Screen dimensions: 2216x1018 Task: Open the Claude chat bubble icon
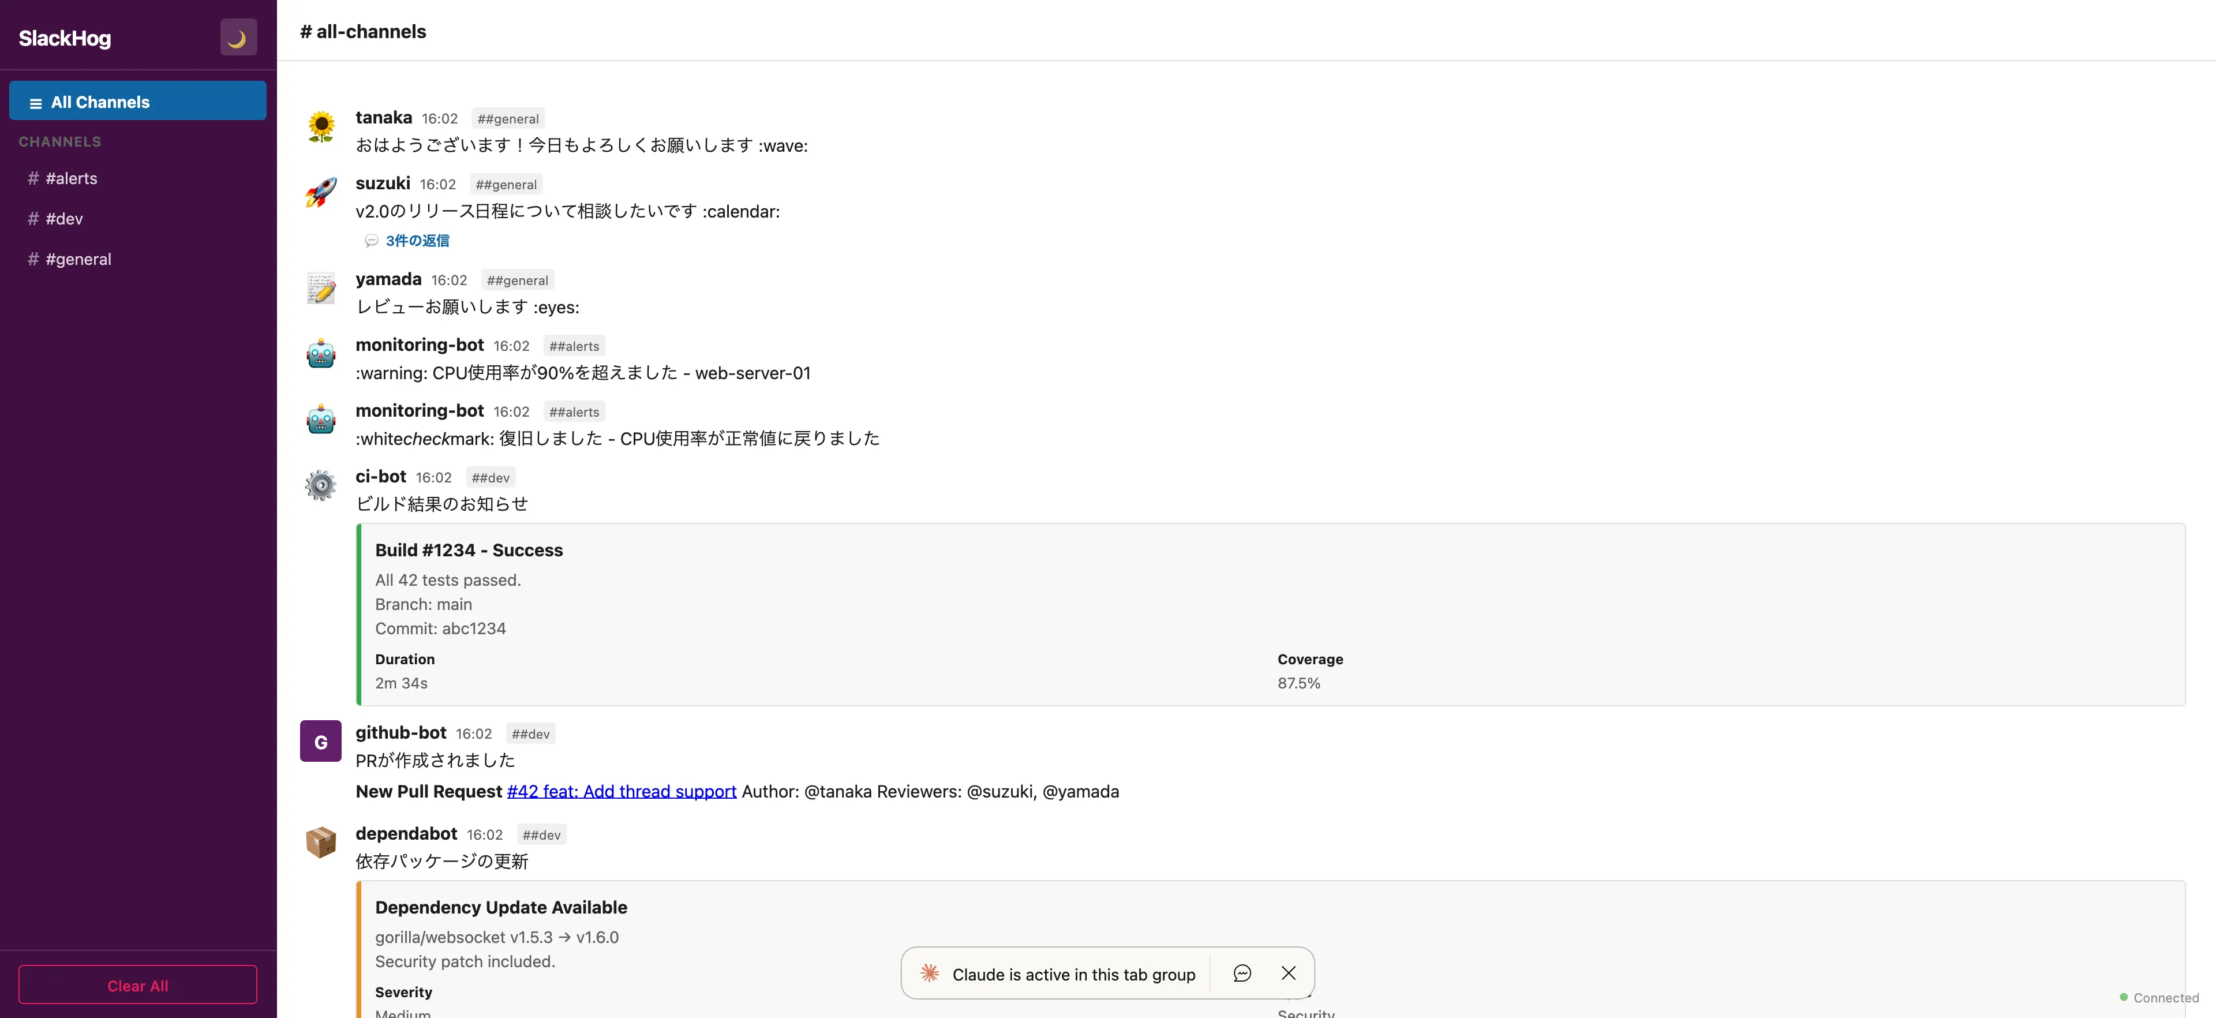point(1242,973)
